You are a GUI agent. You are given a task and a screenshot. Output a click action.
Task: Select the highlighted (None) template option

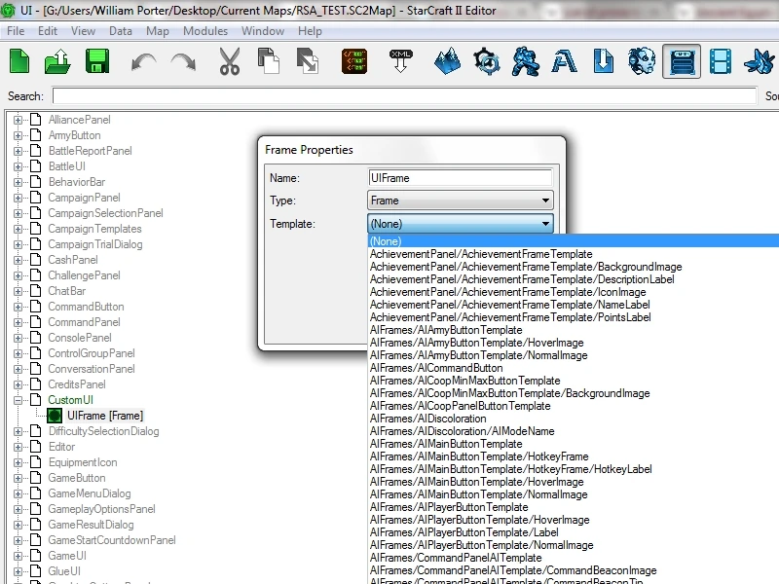(574, 241)
